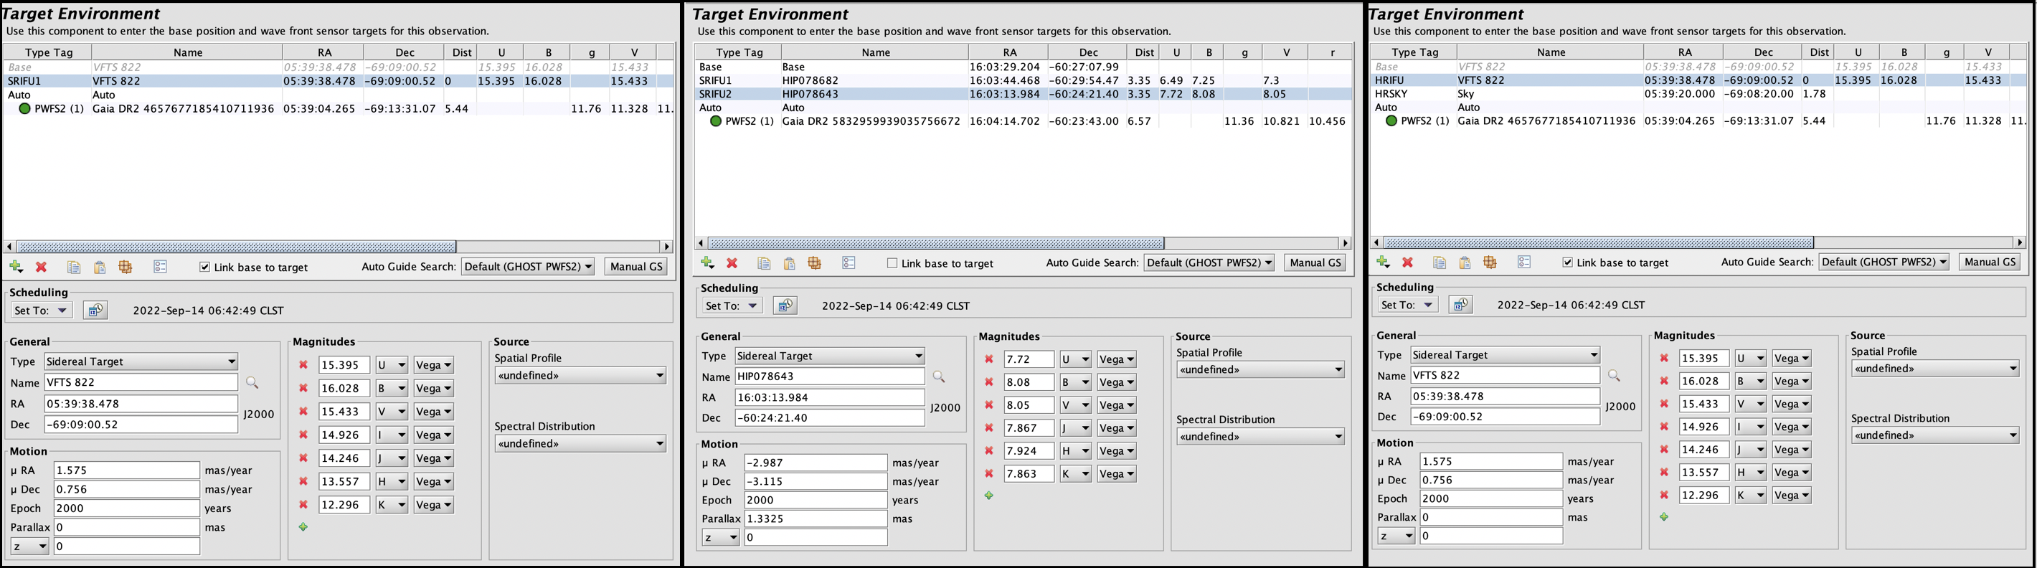Click the Parallax field showing 1.3325 in middle panel
Viewport: 2037px width, 568px height.
[816, 519]
